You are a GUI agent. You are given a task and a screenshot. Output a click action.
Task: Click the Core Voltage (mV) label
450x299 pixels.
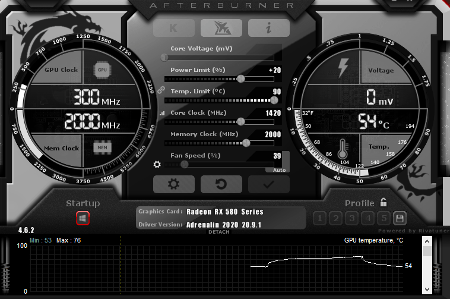(201, 49)
